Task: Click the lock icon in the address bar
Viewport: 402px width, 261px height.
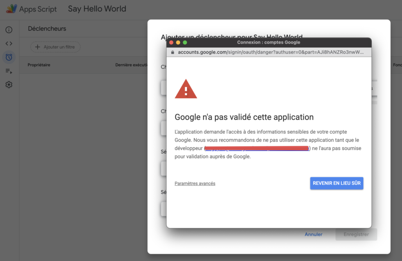Action: [172, 52]
